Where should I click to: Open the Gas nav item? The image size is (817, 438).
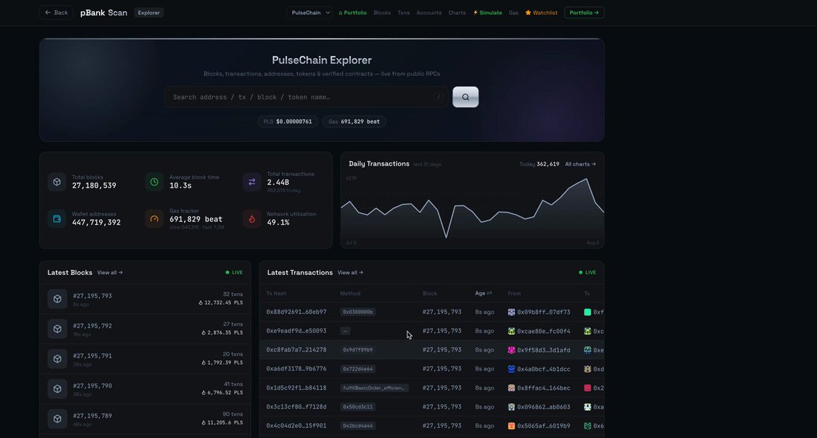(514, 12)
